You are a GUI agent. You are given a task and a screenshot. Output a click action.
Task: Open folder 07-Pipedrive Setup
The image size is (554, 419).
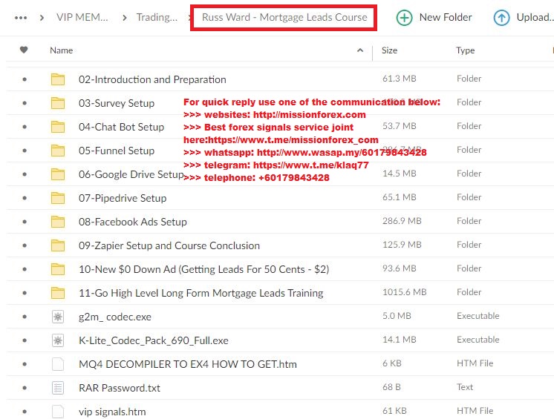[123, 198]
